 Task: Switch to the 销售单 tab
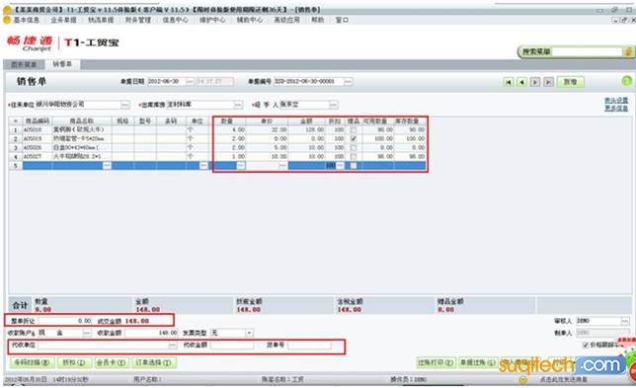62,64
